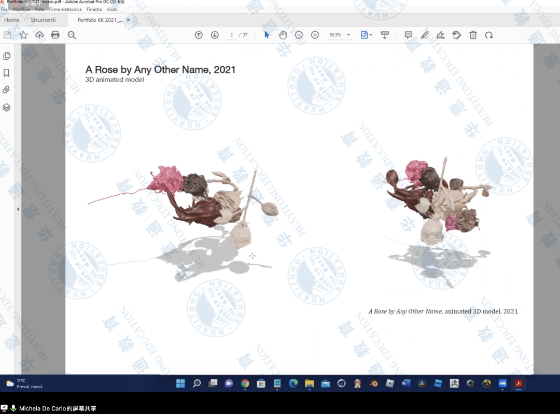Screen dimensions: 560x414
Task: Add document to favorites with star icon
Action: pos(23,35)
